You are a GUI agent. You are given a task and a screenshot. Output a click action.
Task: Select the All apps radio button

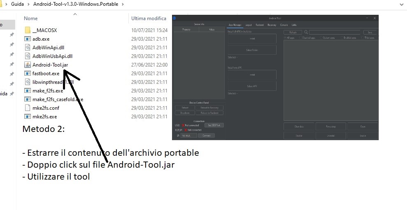[285, 38]
